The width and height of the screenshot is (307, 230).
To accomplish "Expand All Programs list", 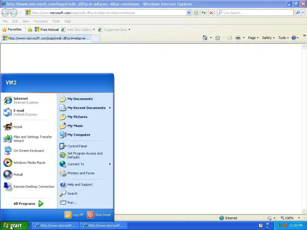I will 28,204.
